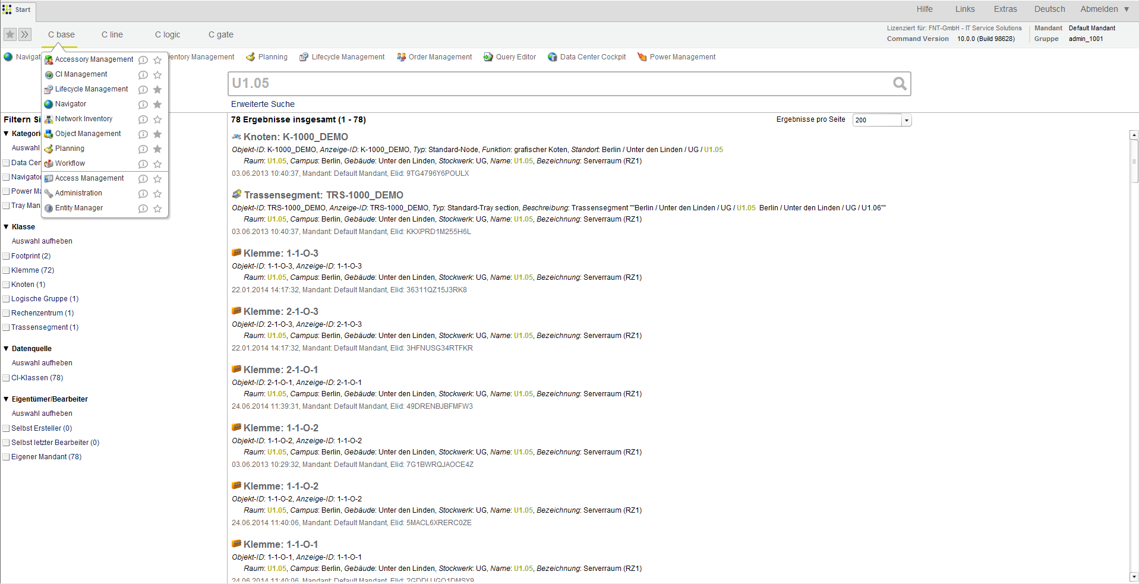Image resolution: width=1139 pixels, height=584 pixels.
Task: Switch to the C line tab
Action: pos(112,34)
